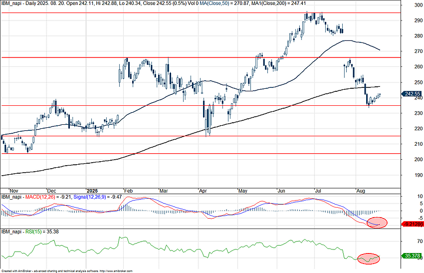The image size is (424, 273).
Task: Click the Mar label on the time axis
Action: pyautogui.click(x=164, y=191)
